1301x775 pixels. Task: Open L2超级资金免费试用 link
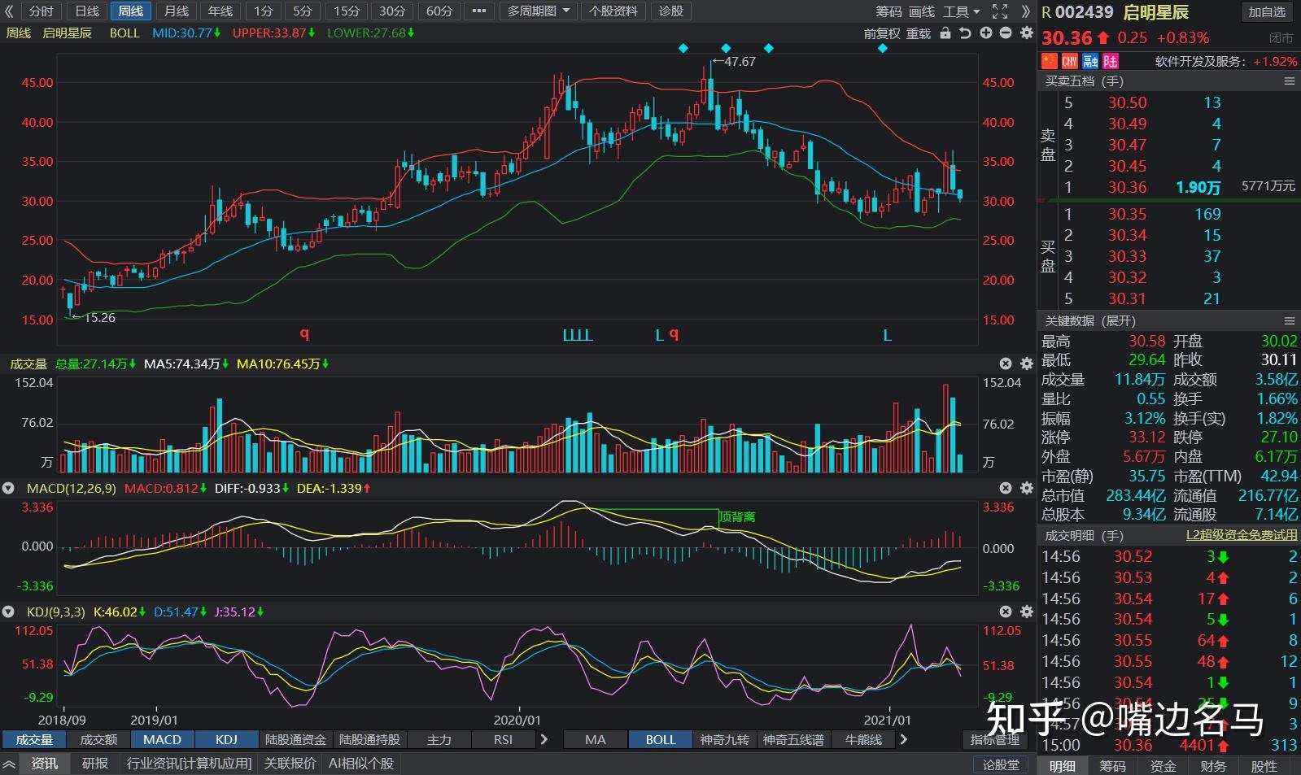tap(1242, 535)
